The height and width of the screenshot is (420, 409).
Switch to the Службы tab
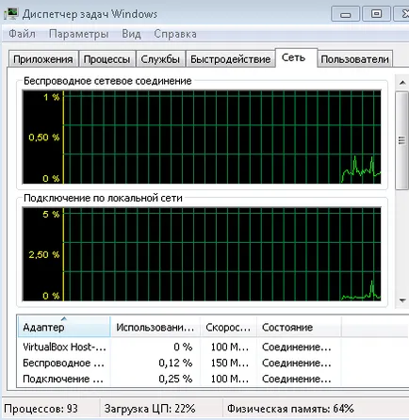pos(160,59)
